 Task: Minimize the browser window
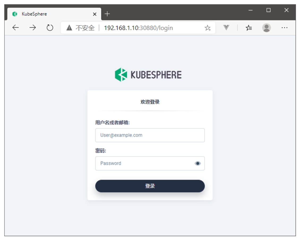tap(251, 10)
